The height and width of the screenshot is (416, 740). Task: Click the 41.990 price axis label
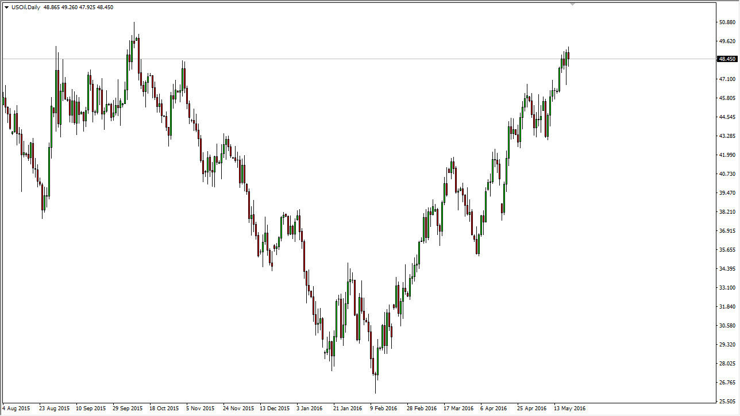click(727, 155)
